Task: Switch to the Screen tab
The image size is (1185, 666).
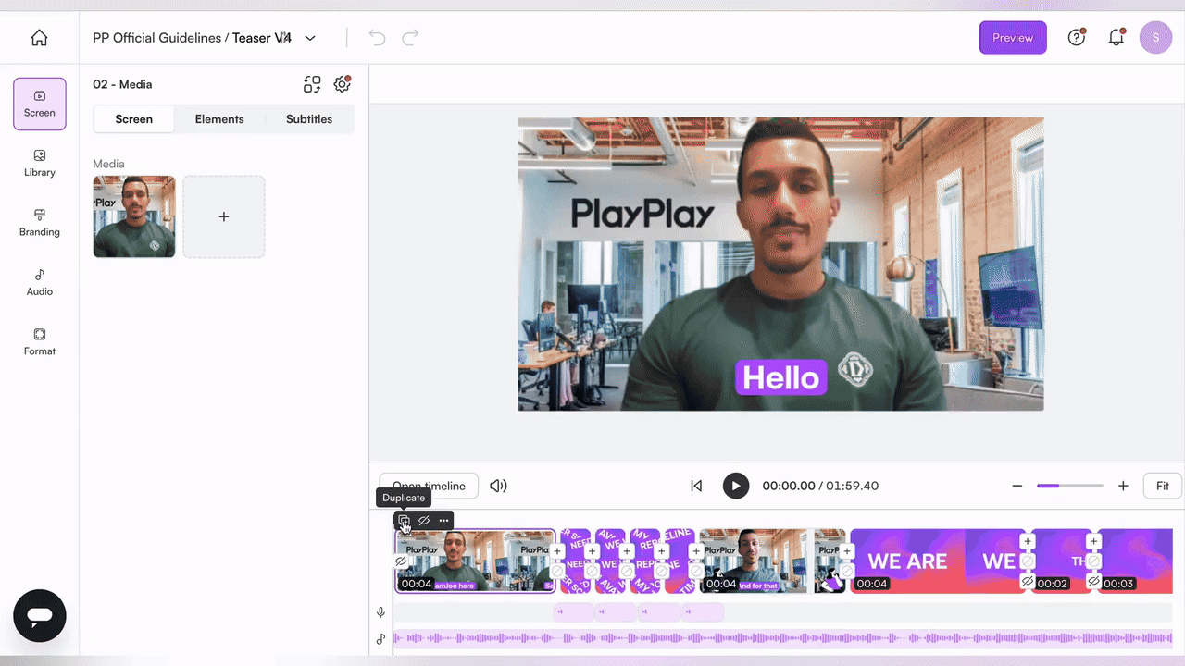Action: pos(134,119)
